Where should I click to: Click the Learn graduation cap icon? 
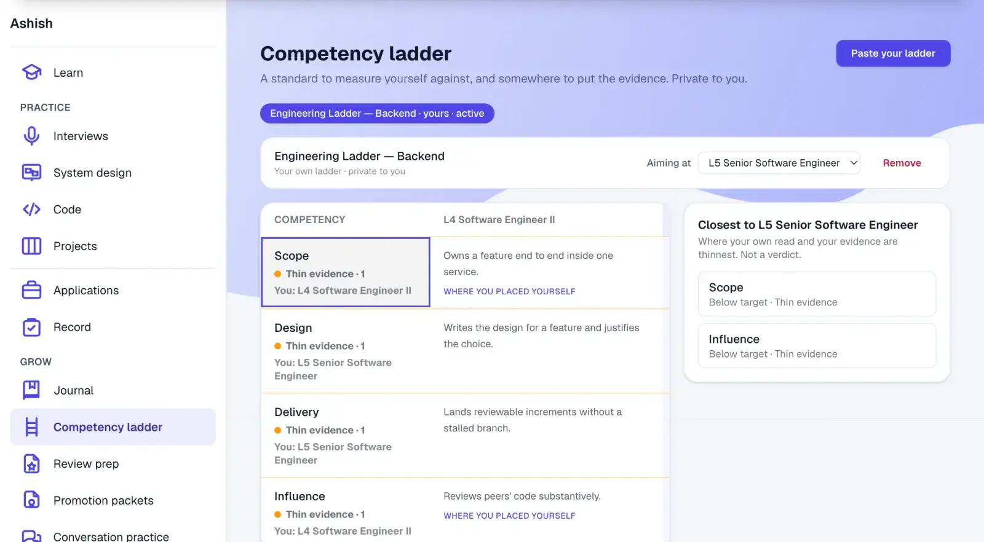tap(31, 73)
